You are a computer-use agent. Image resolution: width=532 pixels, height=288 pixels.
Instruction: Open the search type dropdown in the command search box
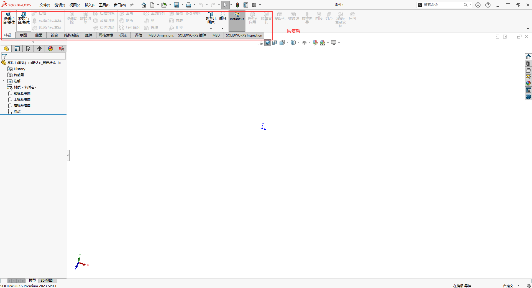point(470,5)
